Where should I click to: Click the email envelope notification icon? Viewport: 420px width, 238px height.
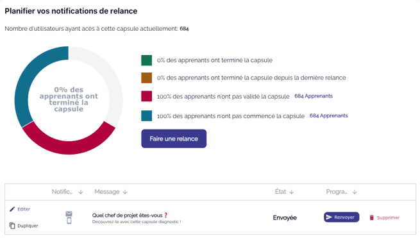(69, 214)
